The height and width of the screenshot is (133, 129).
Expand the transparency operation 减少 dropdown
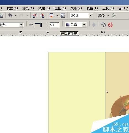pos(21,25)
